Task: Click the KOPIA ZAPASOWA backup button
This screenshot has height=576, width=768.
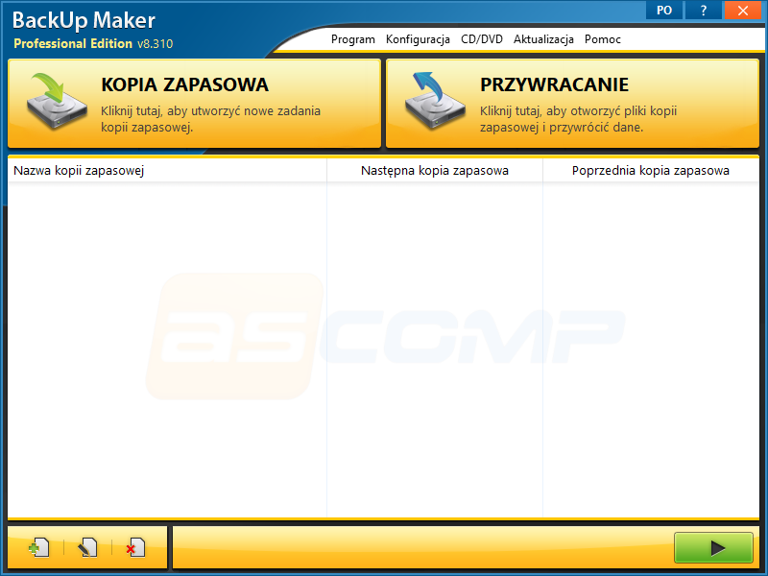Action: click(x=195, y=104)
